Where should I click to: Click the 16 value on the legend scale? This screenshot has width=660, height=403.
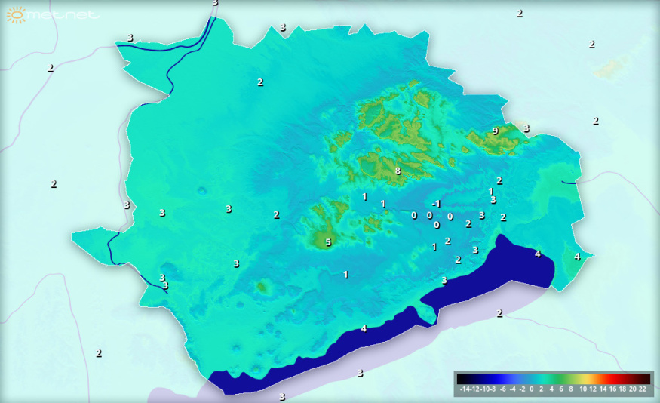click(x=612, y=389)
